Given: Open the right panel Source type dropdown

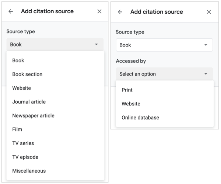Looking at the screenshot, I should 164,45.
